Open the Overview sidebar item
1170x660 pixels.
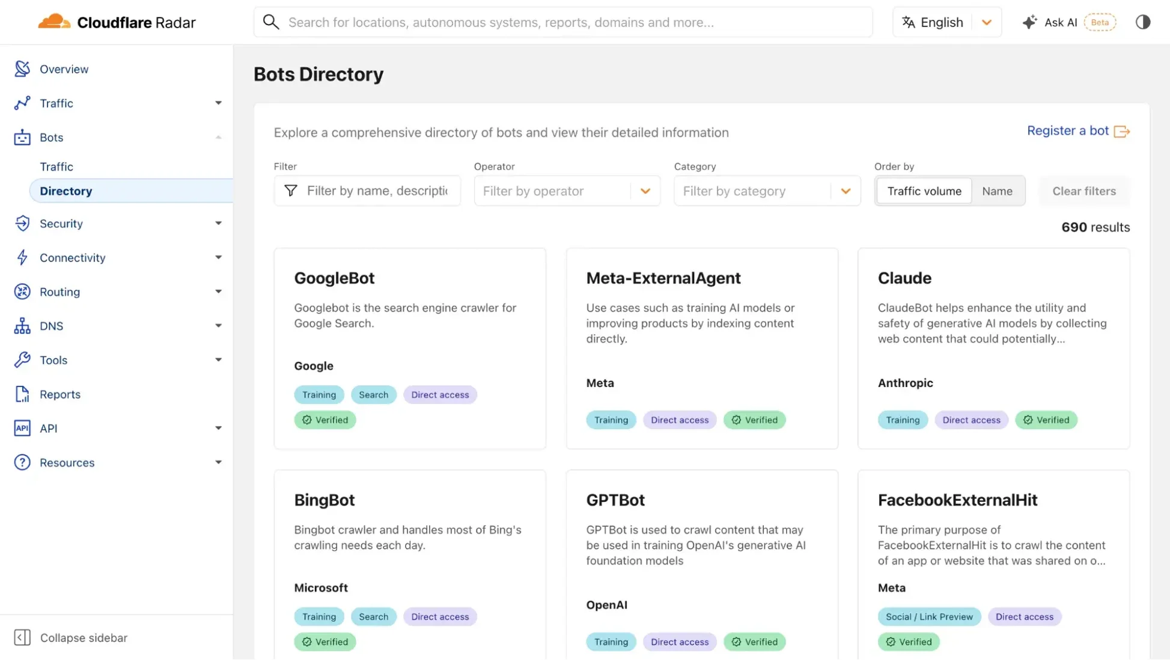pos(64,69)
